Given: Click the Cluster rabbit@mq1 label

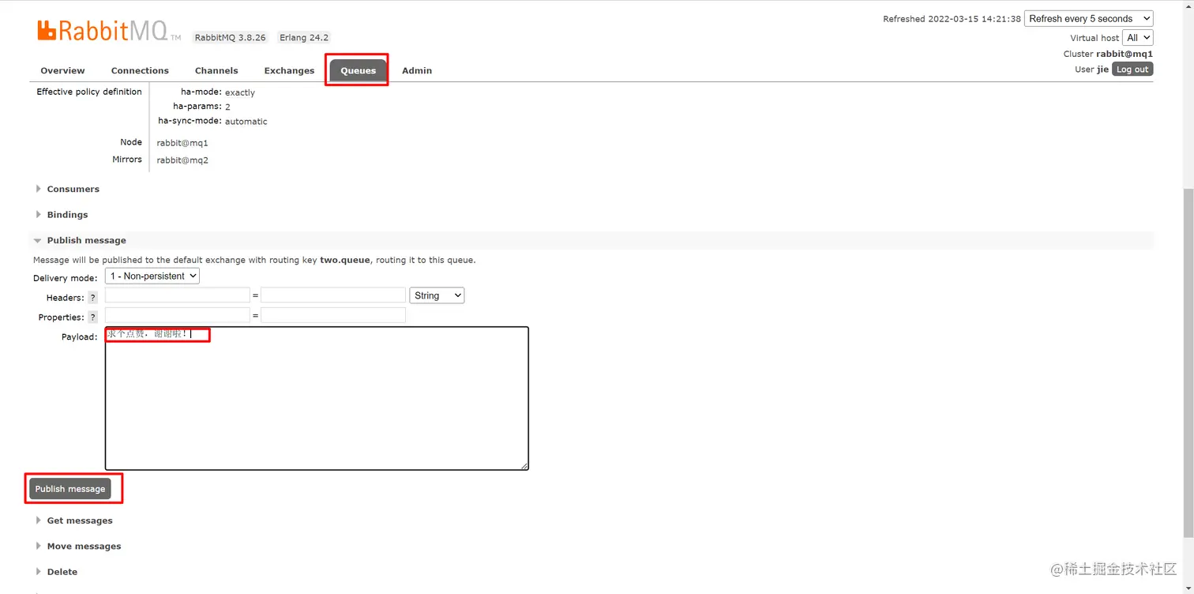Looking at the screenshot, I should point(1108,54).
